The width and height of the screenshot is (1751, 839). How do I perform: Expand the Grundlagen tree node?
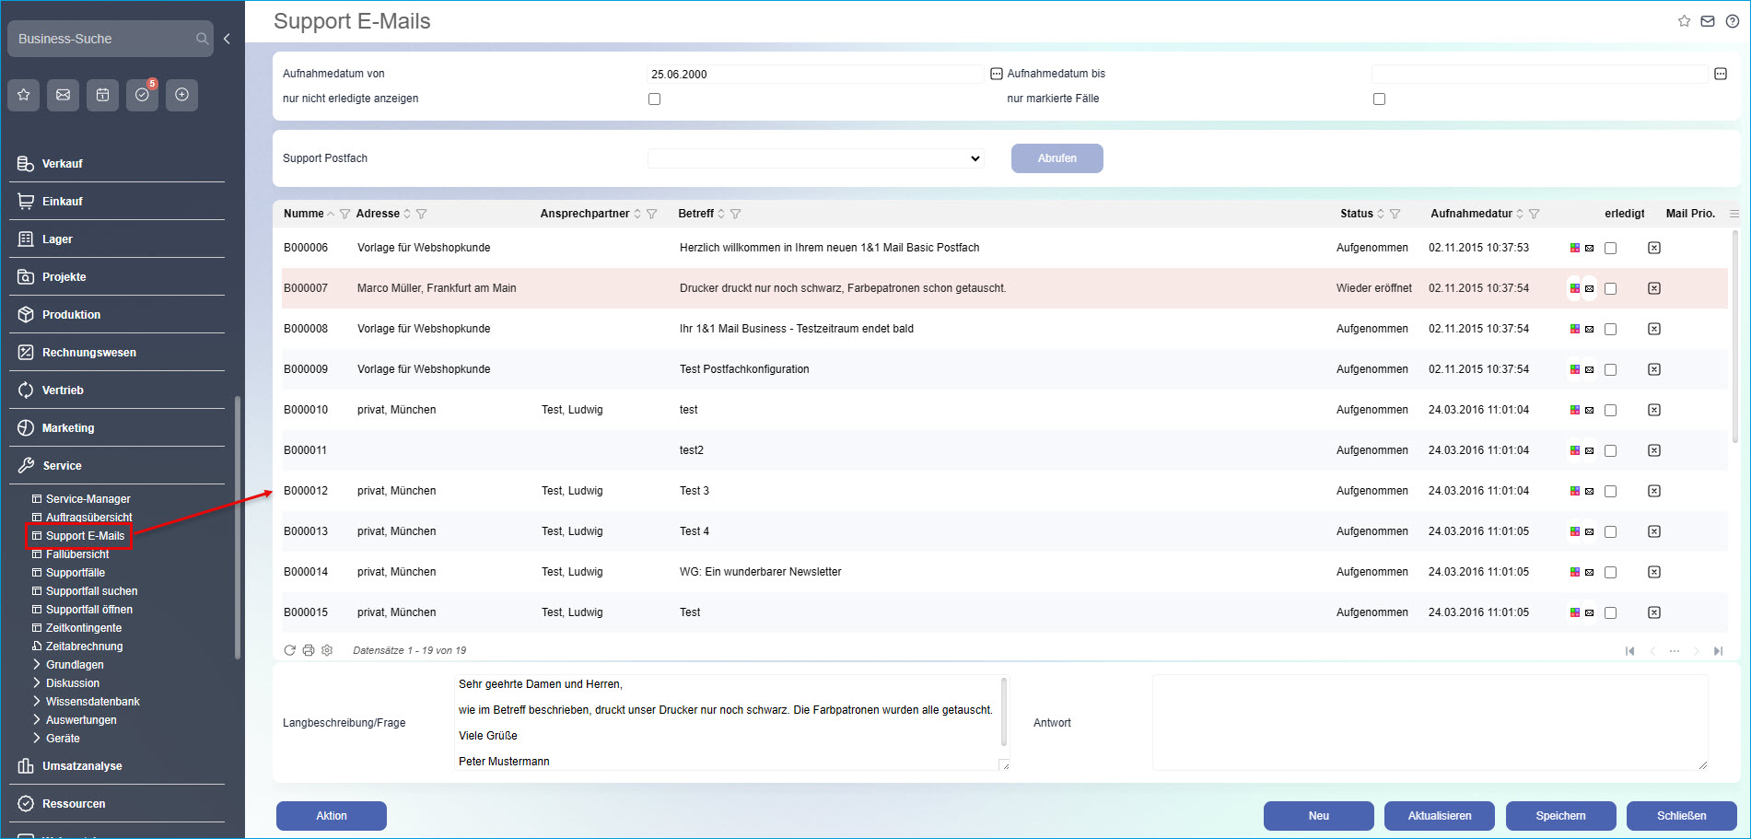37,665
